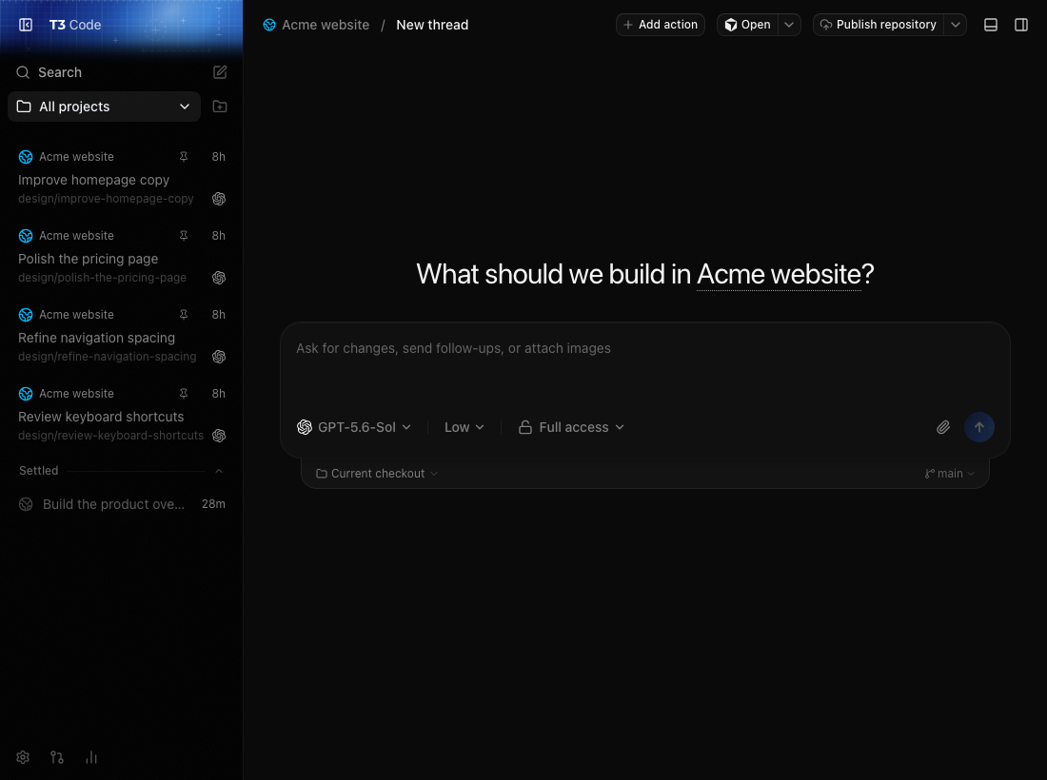Focus the Ask for changes message field
1047x780 pixels.
[x=645, y=369]
